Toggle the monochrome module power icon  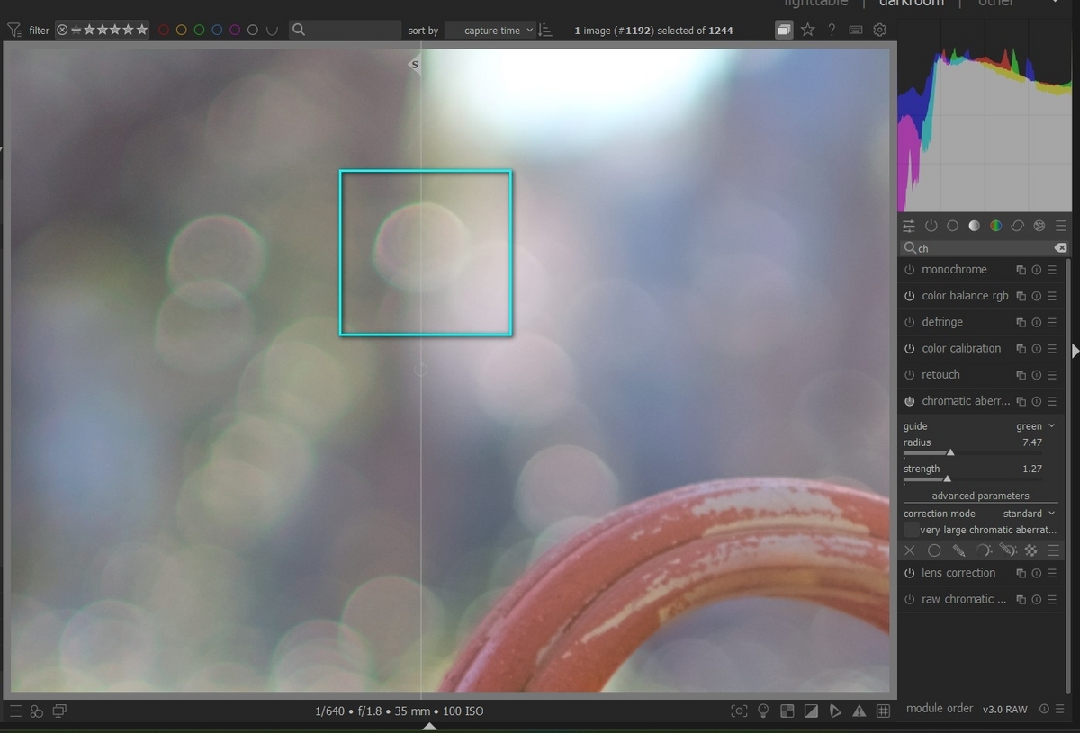910,270
